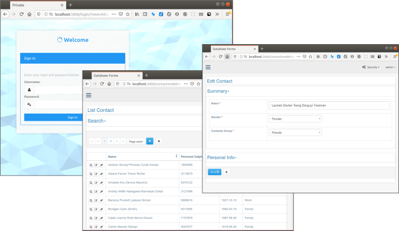Click back arrow next to Save button
This screenshot has width=399, height=231.
tap(227, 172)
